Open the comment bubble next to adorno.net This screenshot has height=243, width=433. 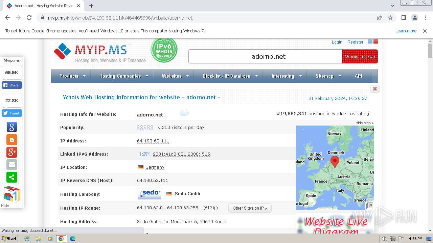[184, 113]
